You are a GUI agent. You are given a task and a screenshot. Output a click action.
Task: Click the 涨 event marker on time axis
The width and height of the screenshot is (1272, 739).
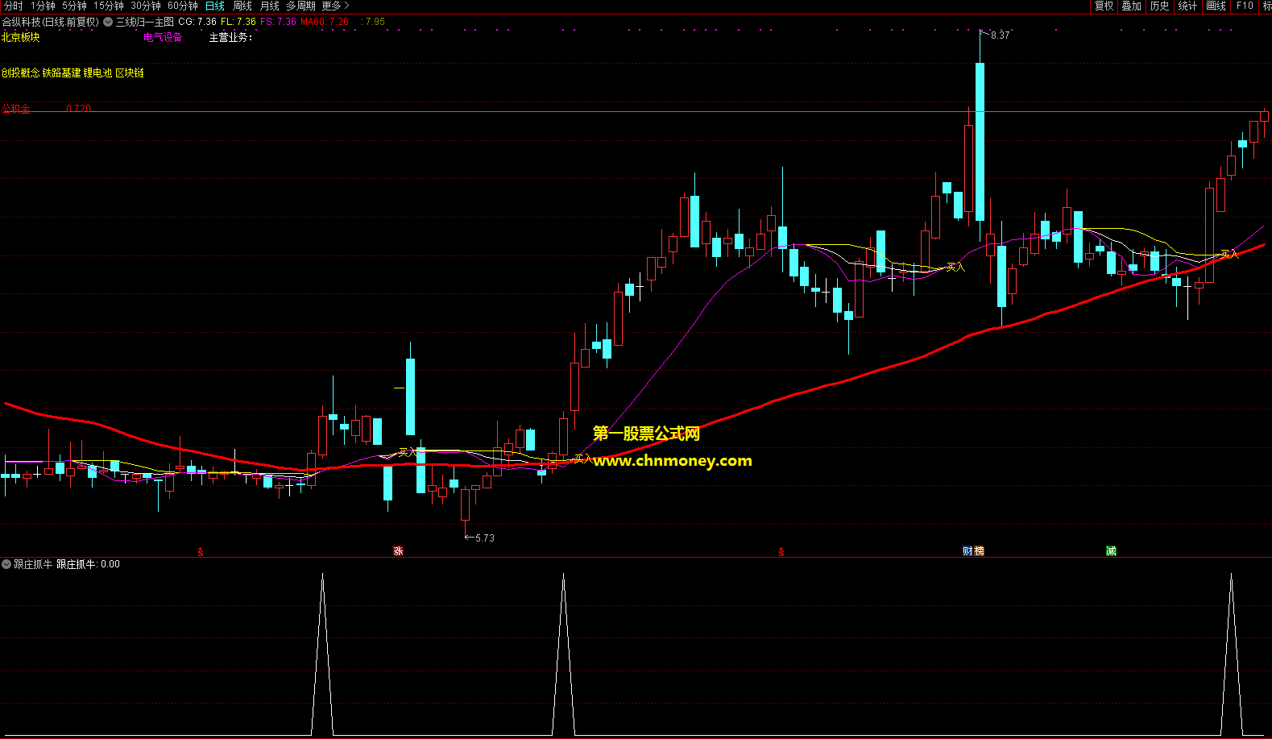(x=398, y=551)
